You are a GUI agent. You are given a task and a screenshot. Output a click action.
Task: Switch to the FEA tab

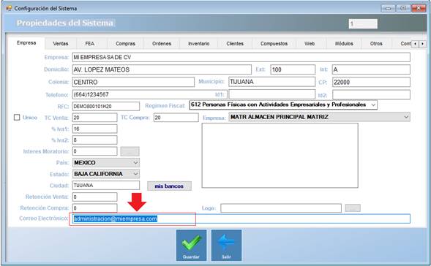point(89,44)
